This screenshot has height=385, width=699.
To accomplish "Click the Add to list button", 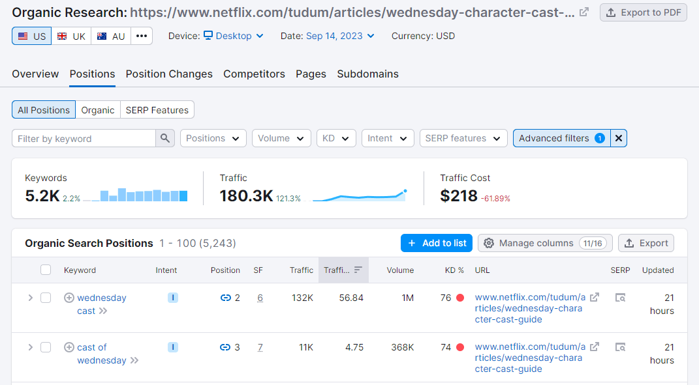I will coord(437,243).
